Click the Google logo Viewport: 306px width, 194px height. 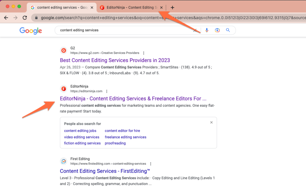[x=31, y=31]
